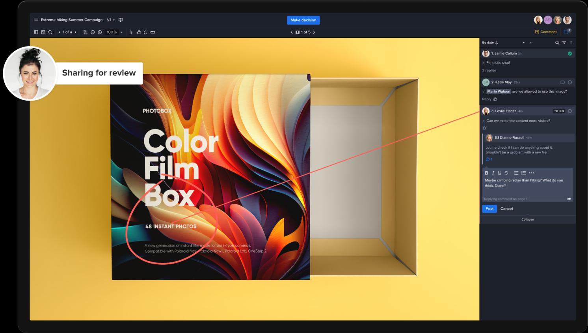Open the three-dot comments panel menu
588x333 pixels.
(x=571, y=43)
